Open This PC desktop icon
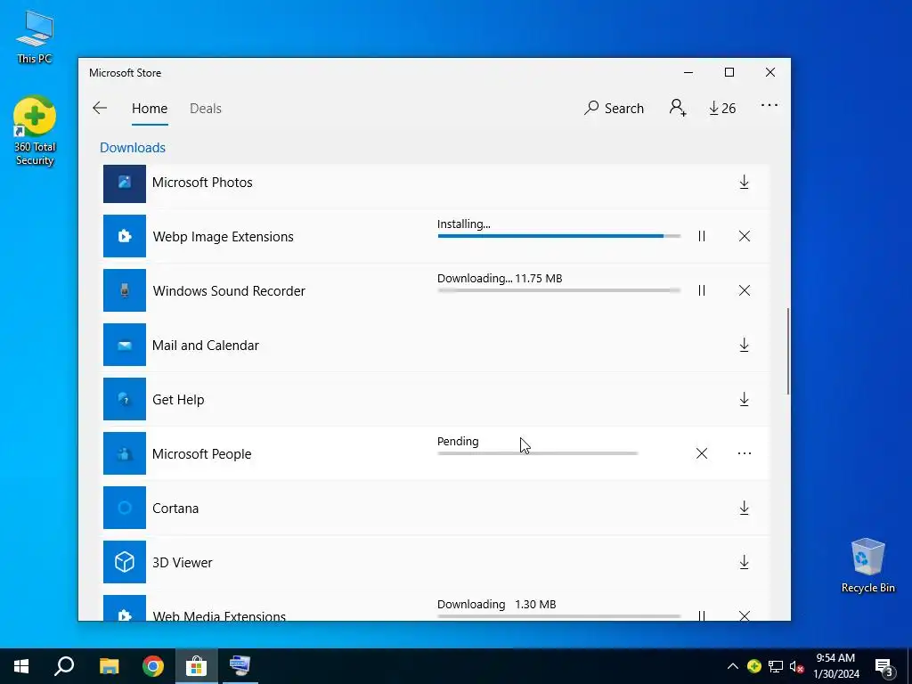The height and width of the screenshot is (684, 912). click(35, 37)
